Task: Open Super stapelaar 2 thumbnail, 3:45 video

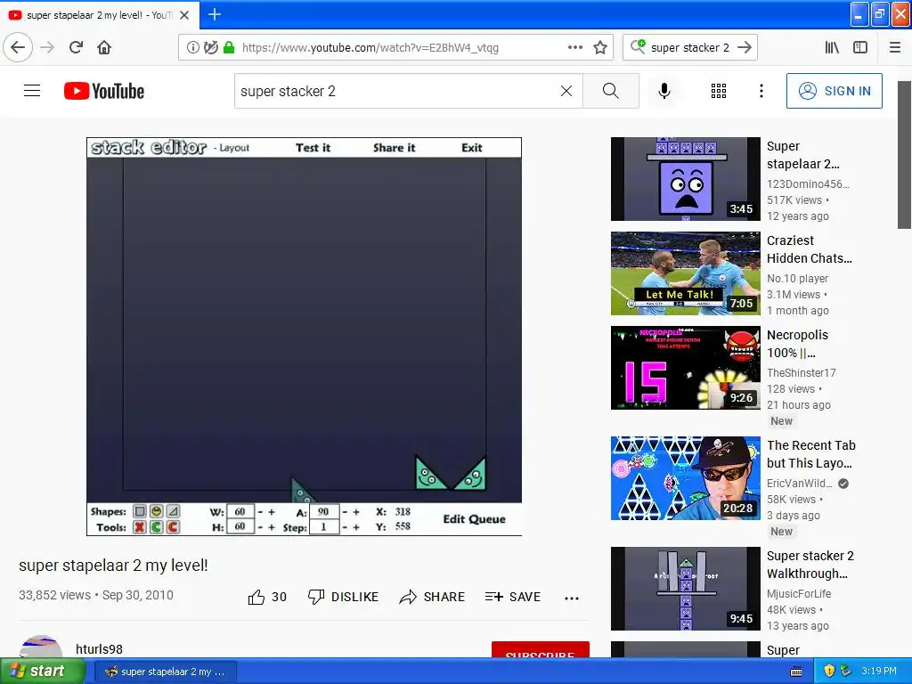Action: [x=685, y=179]
